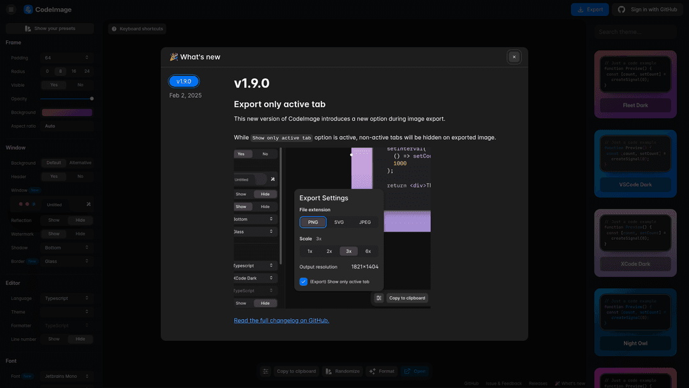Click the Randomize theme icon
689x388 pixels.
pyautogui.click(x=328, y=371)
